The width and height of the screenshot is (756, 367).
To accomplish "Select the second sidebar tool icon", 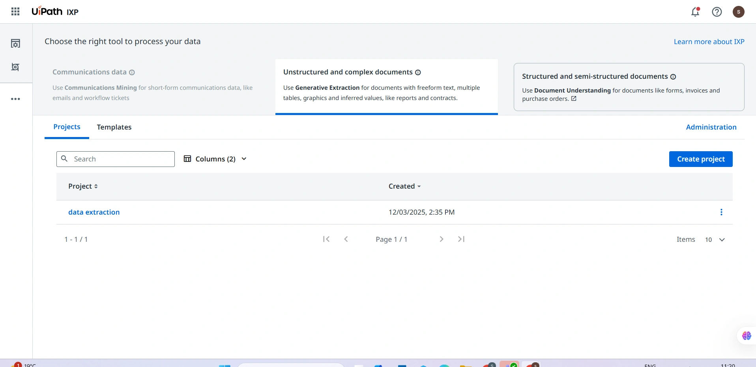I will 15,67.
